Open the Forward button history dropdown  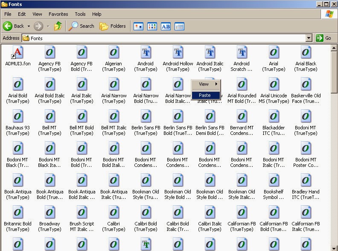(48, 26)
